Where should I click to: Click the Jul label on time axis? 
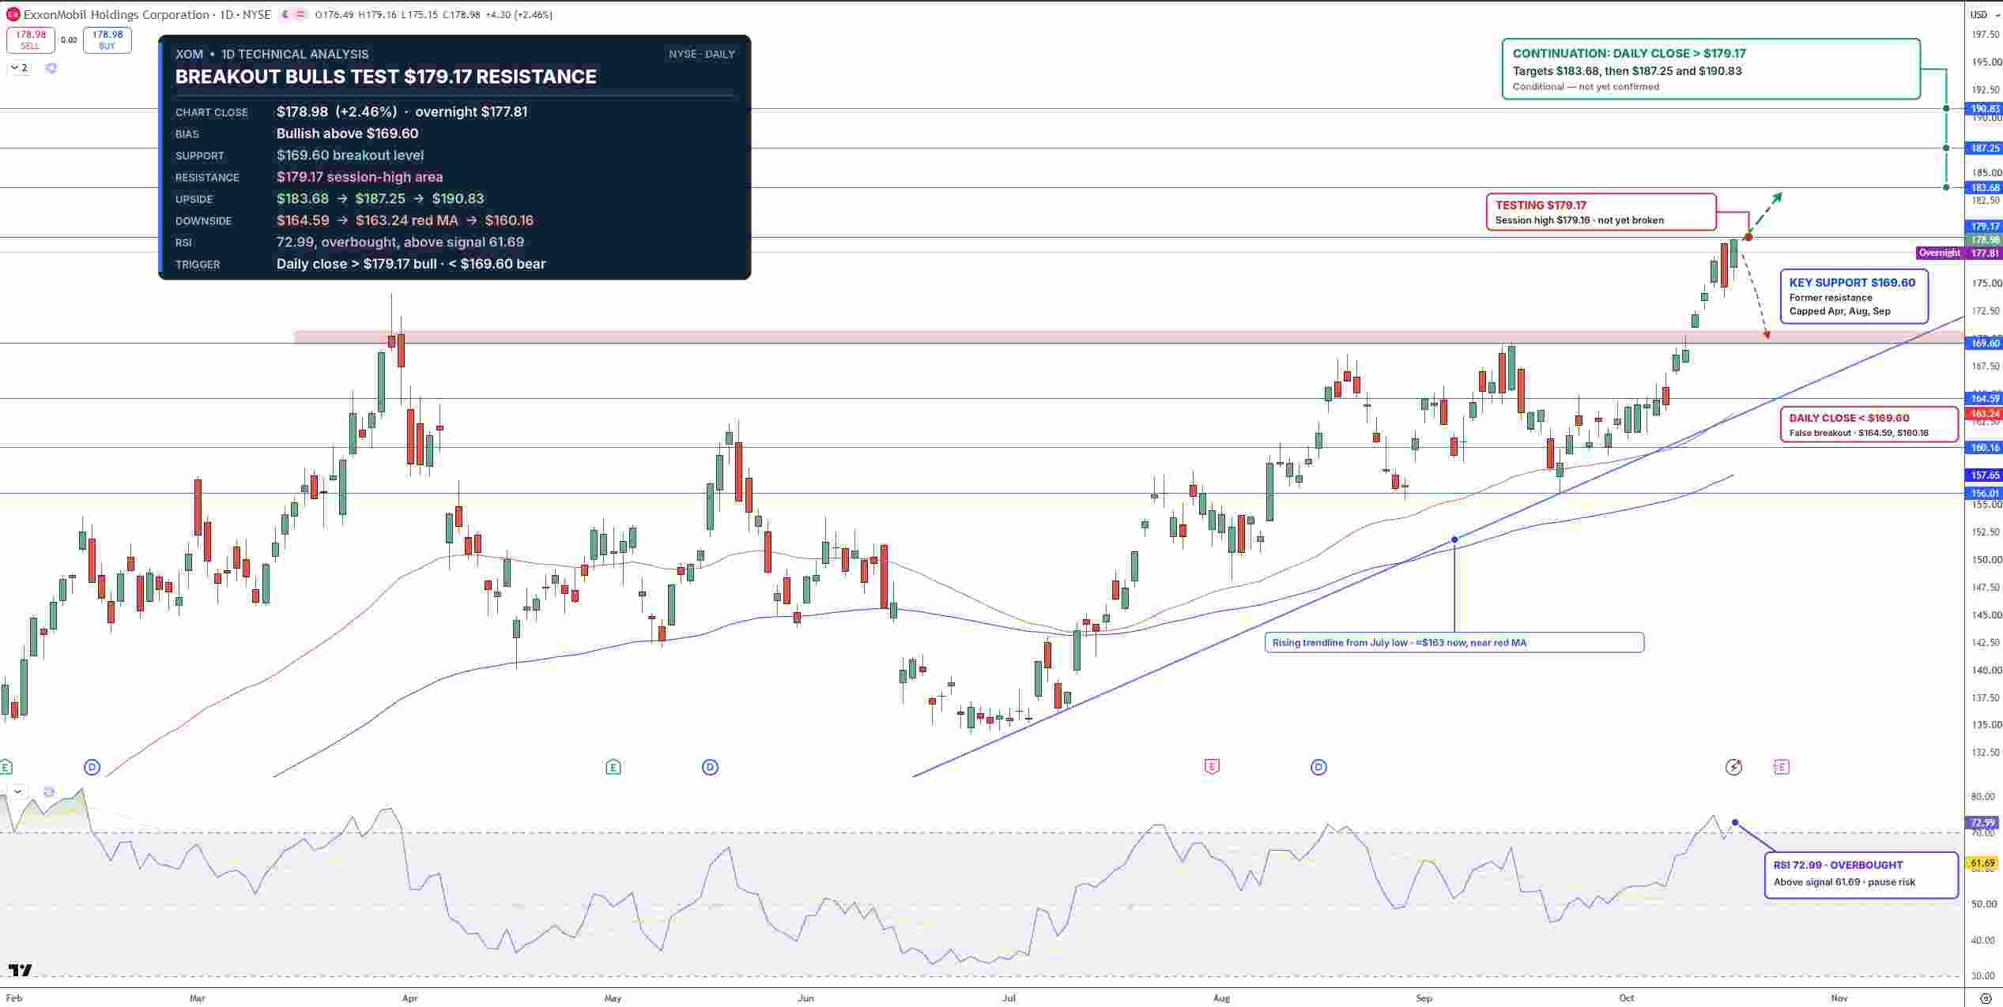point(1009,998)
